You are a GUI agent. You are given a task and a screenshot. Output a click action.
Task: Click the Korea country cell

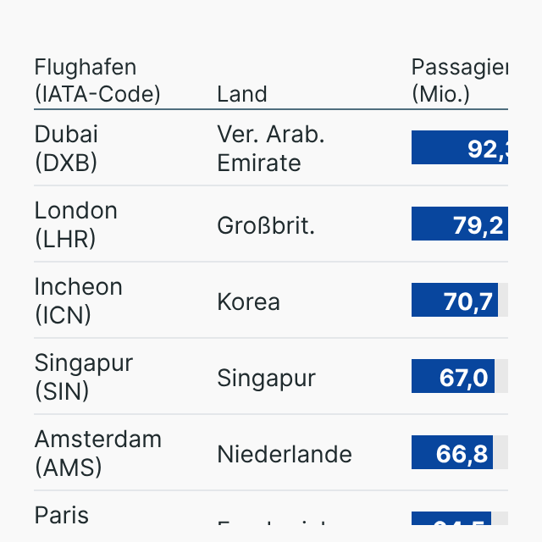tap(248, 301)
